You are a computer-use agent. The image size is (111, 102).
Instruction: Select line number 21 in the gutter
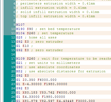pyautogui.click(x=13, y=76)
